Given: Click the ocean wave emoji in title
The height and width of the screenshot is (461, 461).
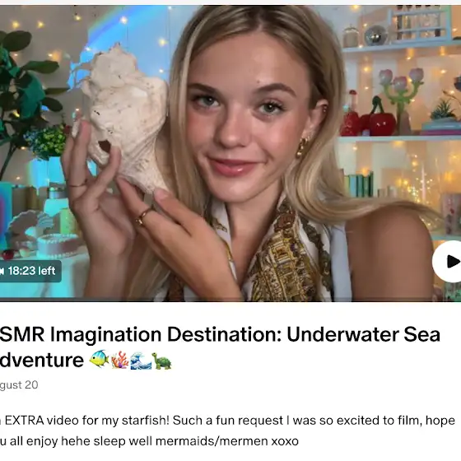Looking at the screenshot, I should click(141, 361).
